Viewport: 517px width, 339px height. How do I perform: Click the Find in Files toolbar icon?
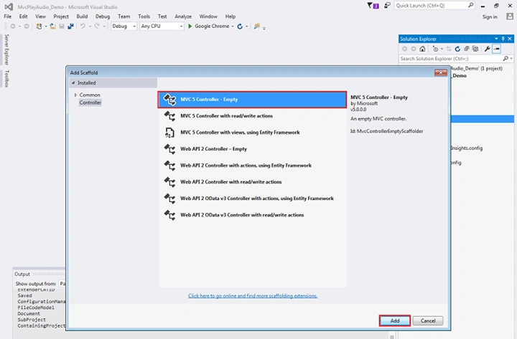tap(257, 27)
